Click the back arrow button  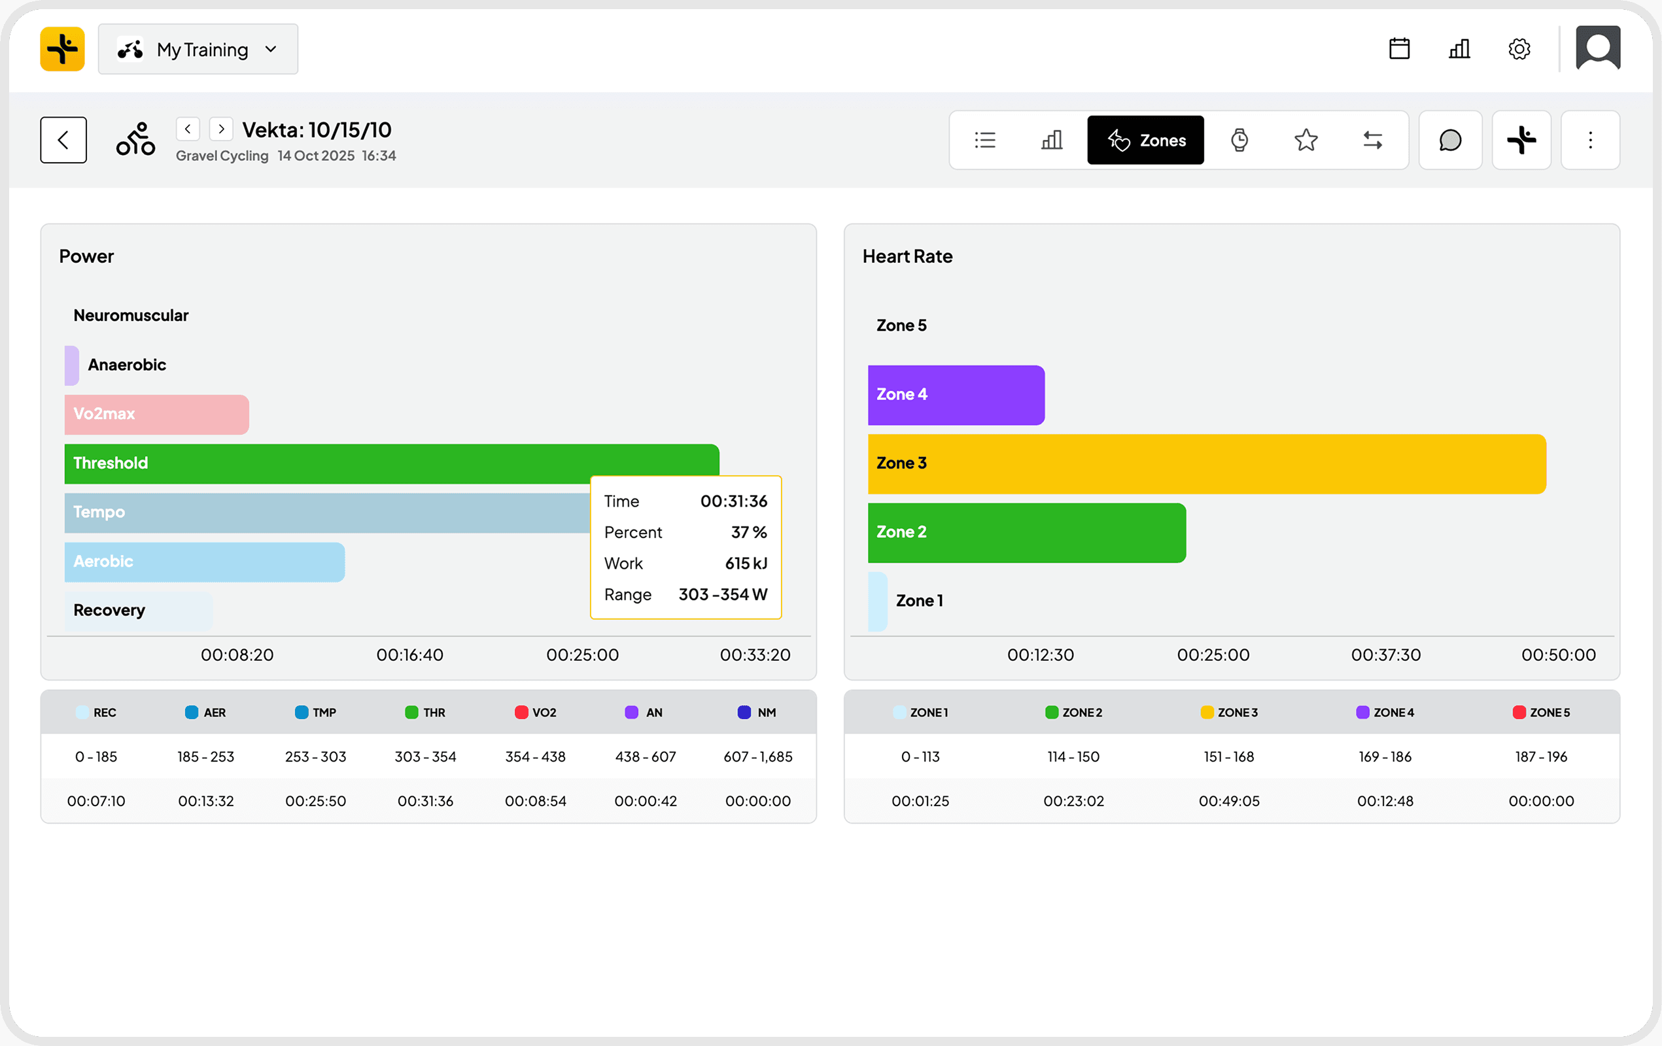[63, 140]
